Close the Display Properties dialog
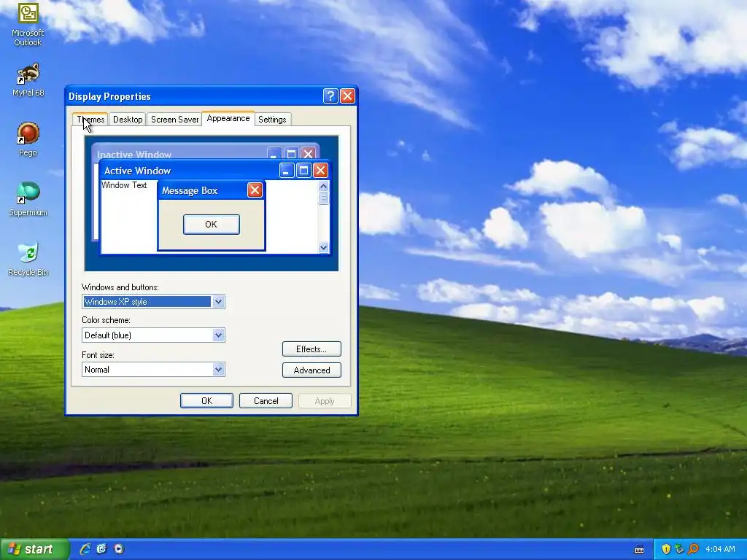 [348, 96]
